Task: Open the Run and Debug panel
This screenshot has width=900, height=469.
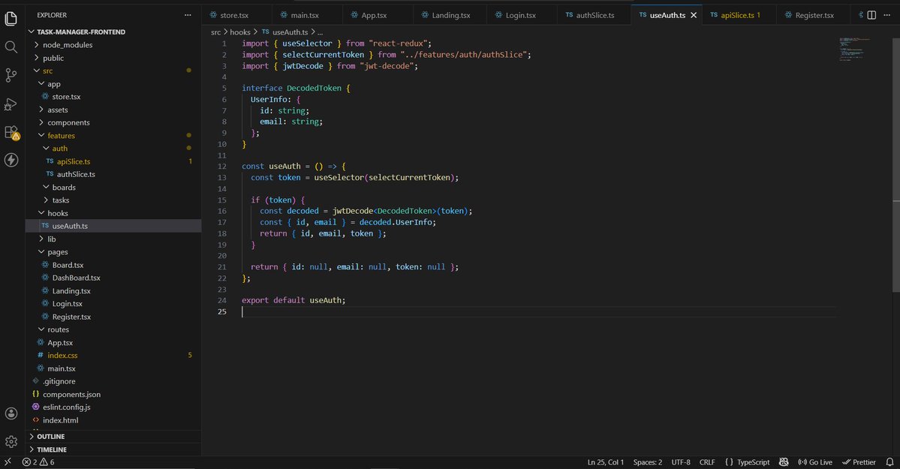Action: (x=11, y=104)
